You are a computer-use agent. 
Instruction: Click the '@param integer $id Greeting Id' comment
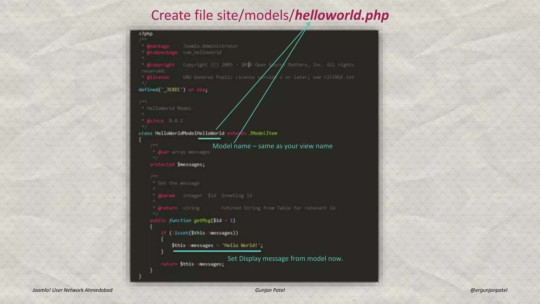tap(202, 196)
